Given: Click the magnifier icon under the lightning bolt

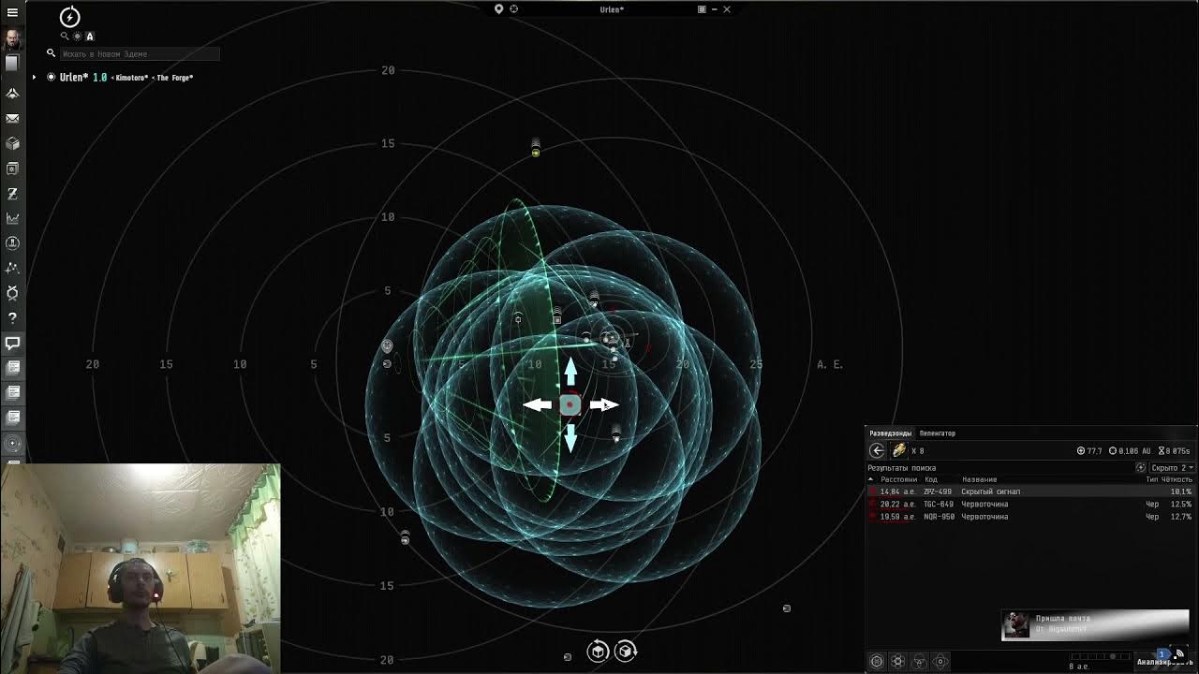Looking at the screenshot, I should tap(65, 37).
